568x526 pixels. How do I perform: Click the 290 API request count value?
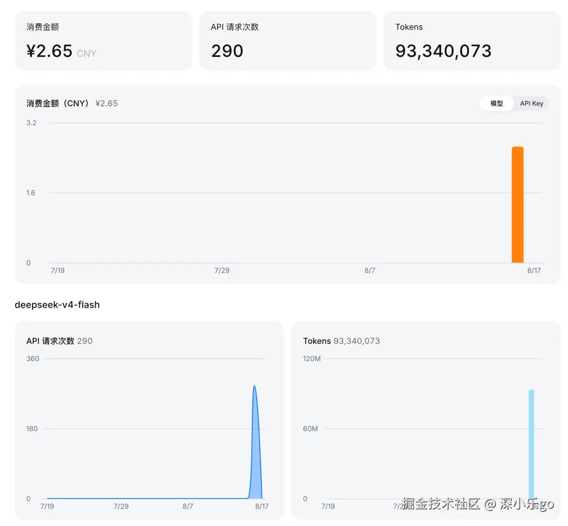pos(227,51)
